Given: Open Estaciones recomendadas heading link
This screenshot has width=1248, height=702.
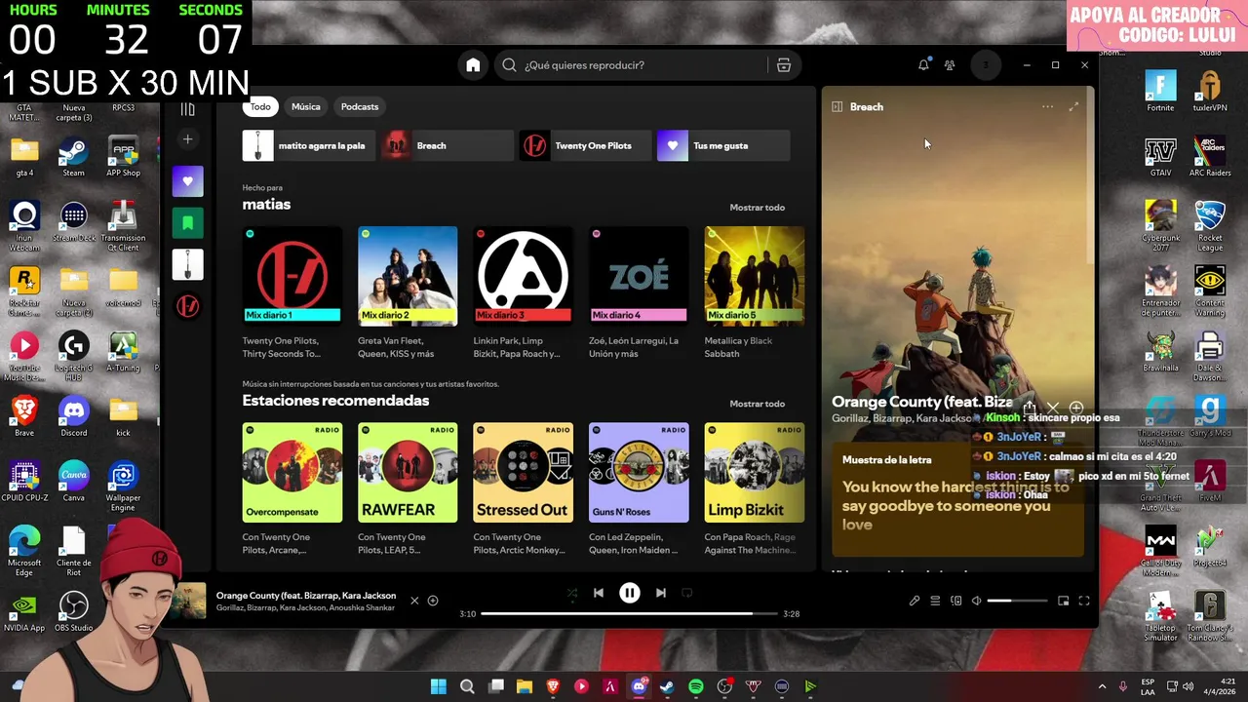Looking at the screenshot, I should click(x=335, y=401).
